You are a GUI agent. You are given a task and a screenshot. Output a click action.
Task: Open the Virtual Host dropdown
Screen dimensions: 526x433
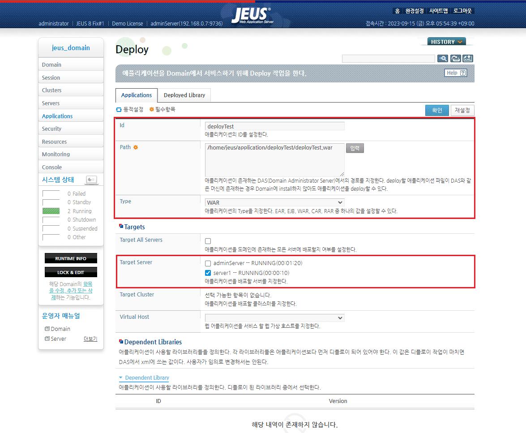coord(274,318)
